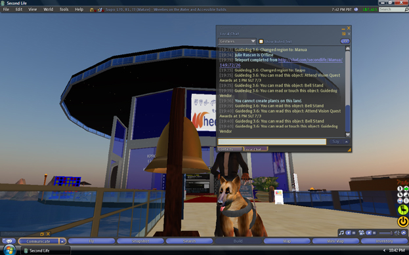Stop the streaming music
This screenshot has width=409, height=255.
point(354,233)
